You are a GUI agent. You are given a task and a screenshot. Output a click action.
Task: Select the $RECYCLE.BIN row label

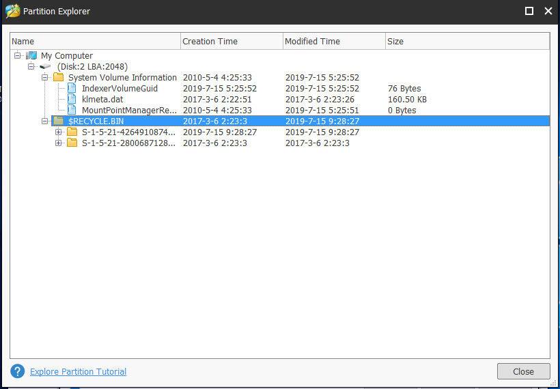96,121
